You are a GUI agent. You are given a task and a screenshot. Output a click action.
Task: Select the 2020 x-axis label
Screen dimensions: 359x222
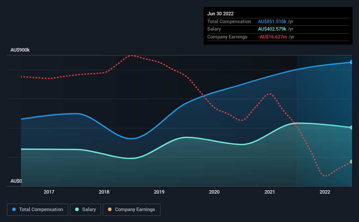214,192
